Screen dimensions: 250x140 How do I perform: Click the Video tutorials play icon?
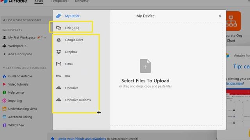click(4, 84)
